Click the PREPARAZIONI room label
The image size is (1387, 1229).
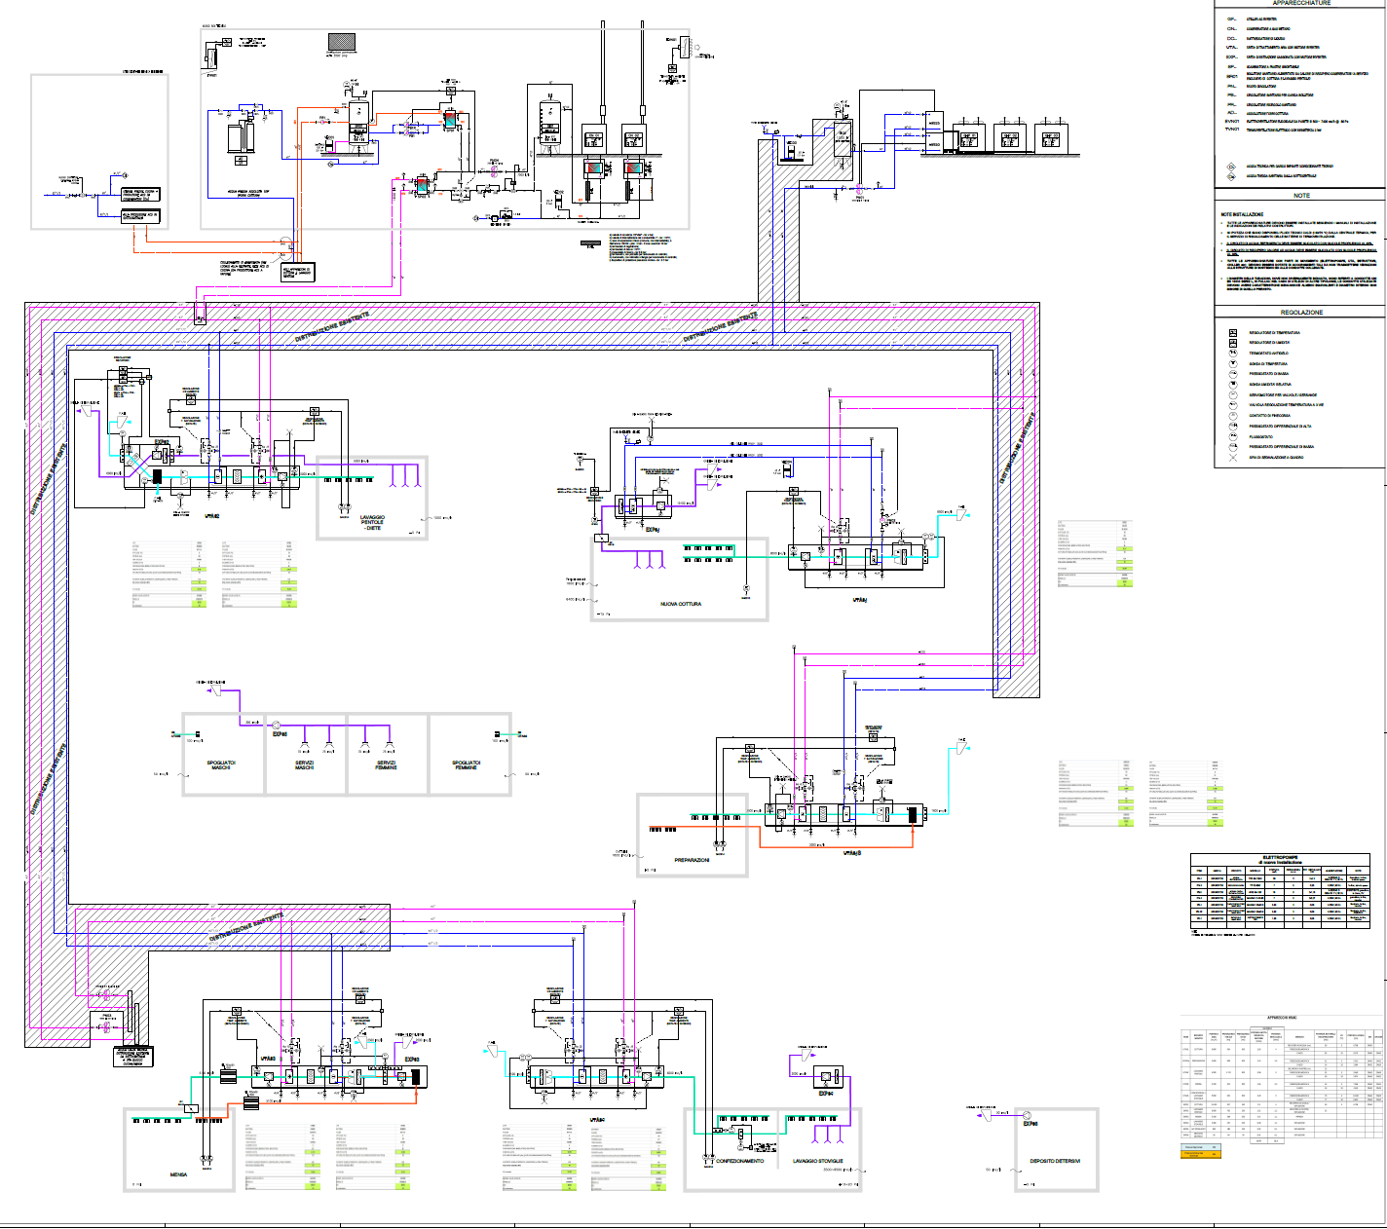(x=692, y=860)
